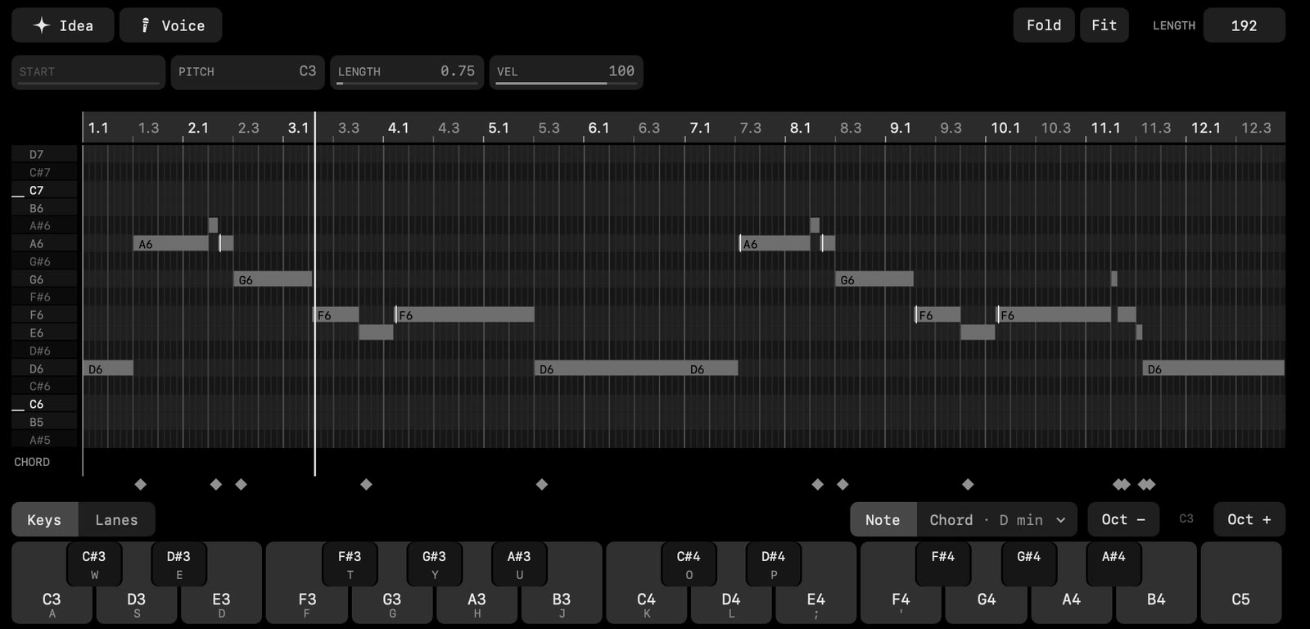The width and height of the screenshot is (1310, 629).
Task: Select the A6 note near bar 7.3
Action: (775, 243)
